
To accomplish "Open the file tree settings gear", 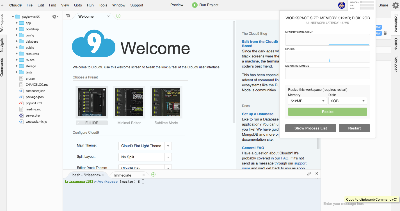I will pyautogui.click(x=54, y=17).
